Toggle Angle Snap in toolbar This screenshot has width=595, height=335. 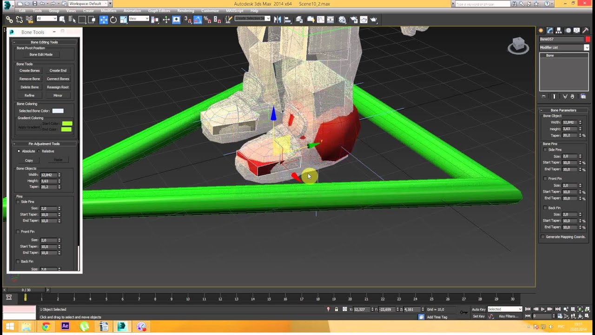click(198, 20)
